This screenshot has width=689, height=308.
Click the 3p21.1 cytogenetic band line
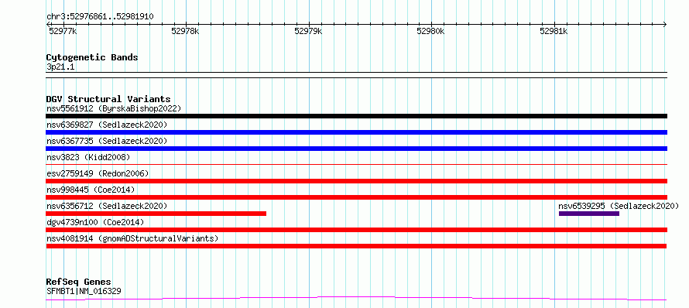356,75
